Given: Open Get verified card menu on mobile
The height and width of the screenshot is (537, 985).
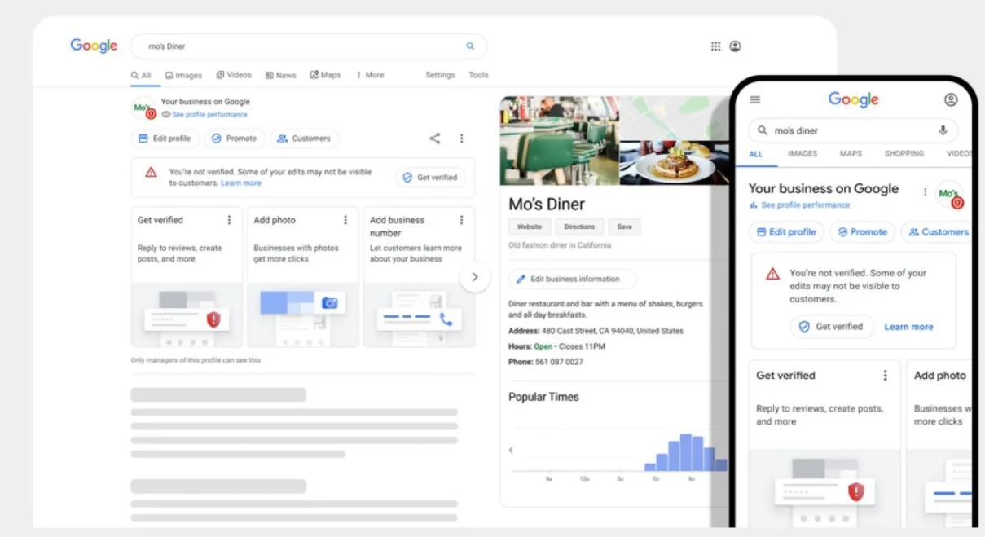Looking at the screenshot, I should click(x=885, y=376).
